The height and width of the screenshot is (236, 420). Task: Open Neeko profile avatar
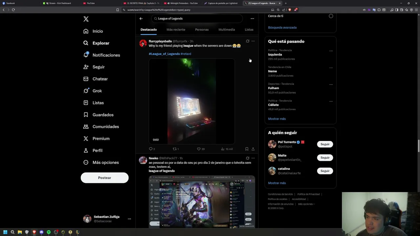click(x=143, y=160)
